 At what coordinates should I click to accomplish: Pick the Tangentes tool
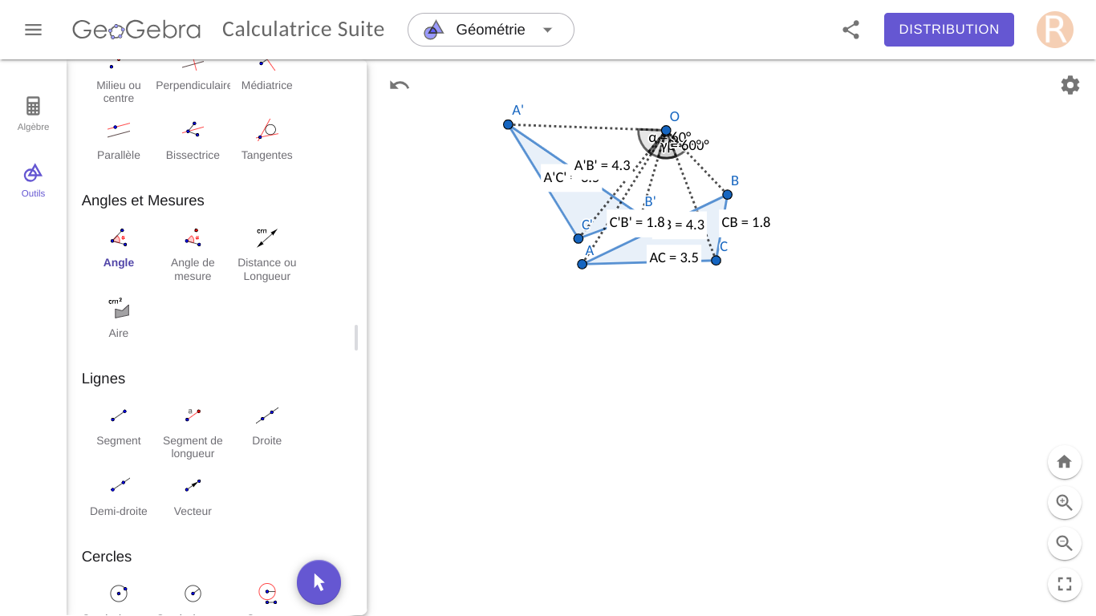267,140
